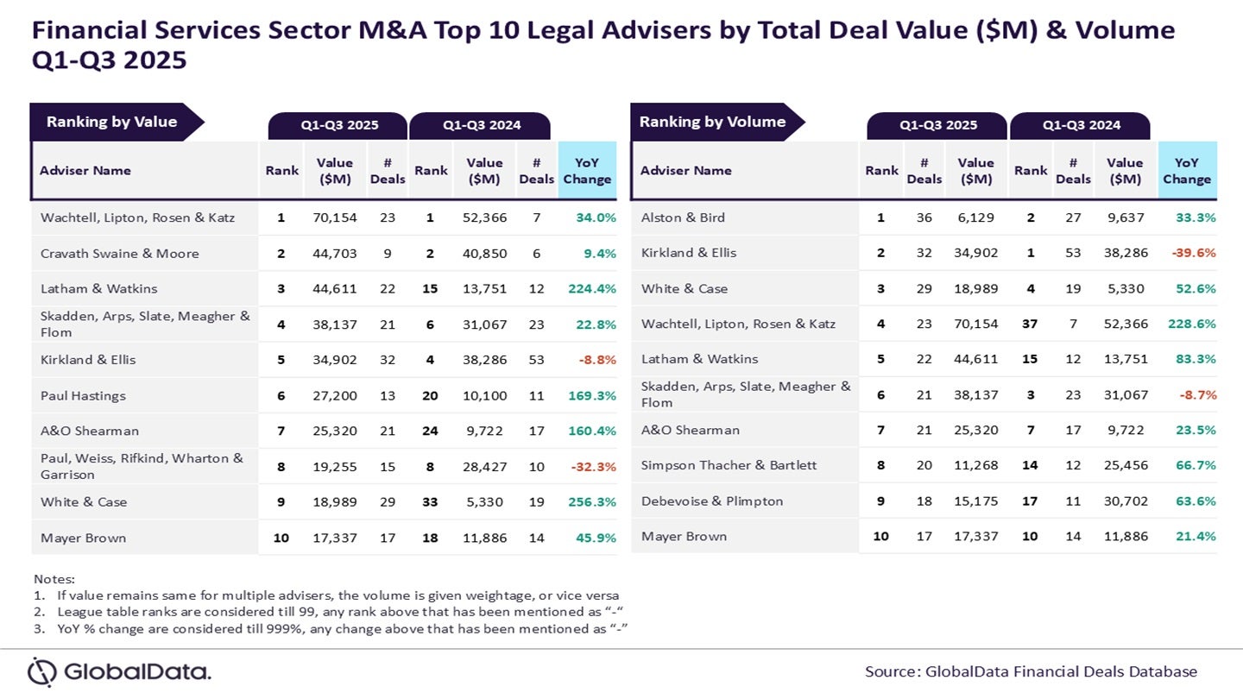Click Q1-Q3 2024 header in the Volume table
This screenshot has width=1243, height=699.
tap(1081, 125)
